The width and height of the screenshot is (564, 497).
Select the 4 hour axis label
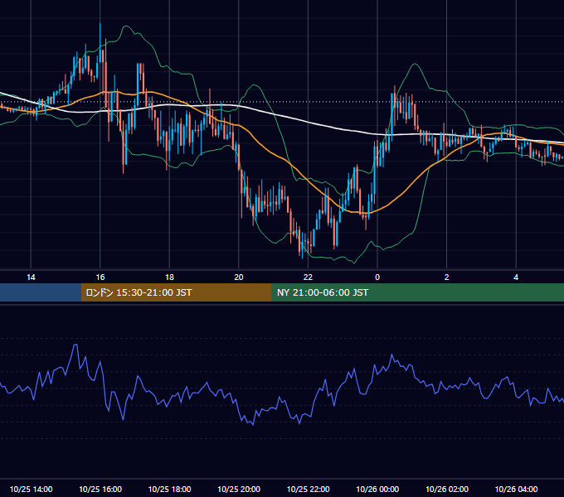[516, 277]
